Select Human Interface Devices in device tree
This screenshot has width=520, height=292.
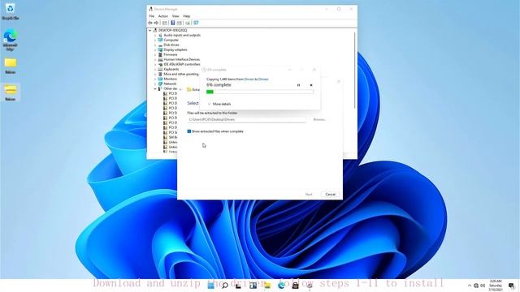click(x=182, y=59)
